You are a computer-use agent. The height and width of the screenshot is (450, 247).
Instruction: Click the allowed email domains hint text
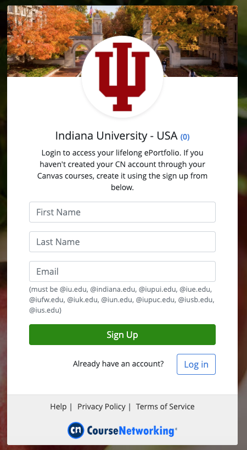click(122, 299)
